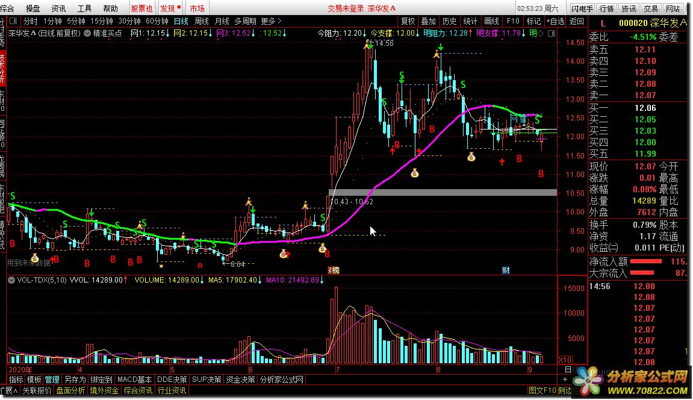Click the 绑定到 bottom tab

pos(101,380)
